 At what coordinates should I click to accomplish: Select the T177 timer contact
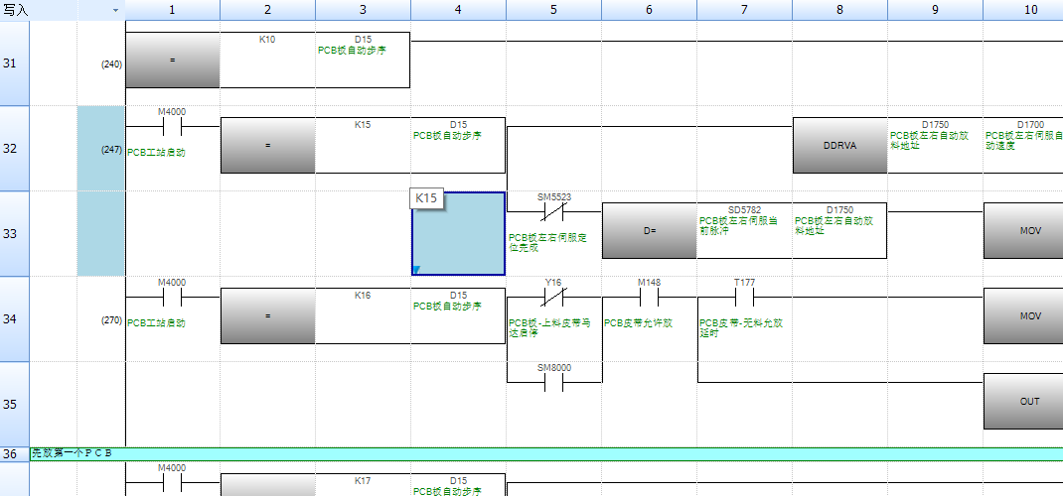coord(744,297)
